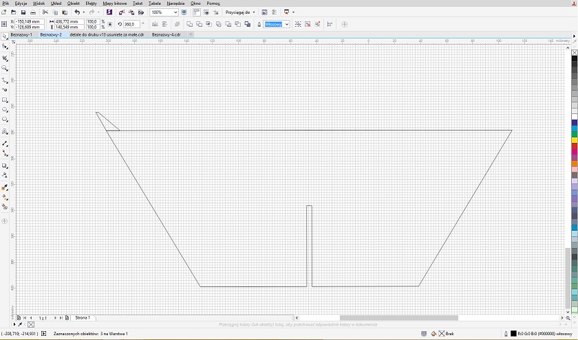Click the Undo arrow icon
The image size is (578, 340).
[76, 12]
